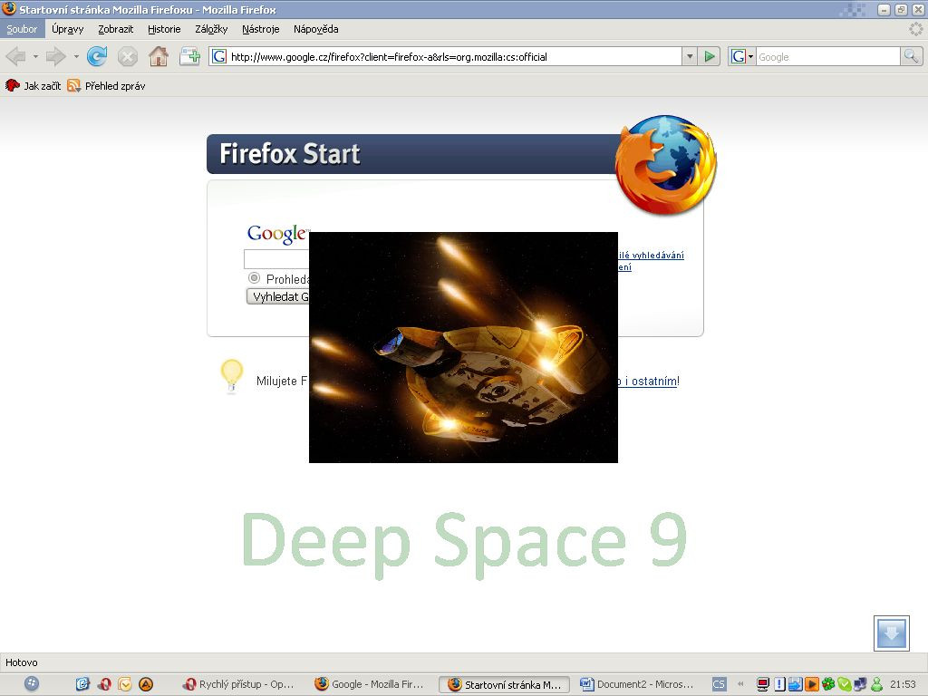
Task: Switch to Document2 Microsoft Word taskbar window
Action: [x=638, y=684]
